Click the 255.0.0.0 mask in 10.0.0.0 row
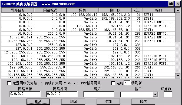Image resolution: width=182 pixels, height=105 pixels. (50, 34)
